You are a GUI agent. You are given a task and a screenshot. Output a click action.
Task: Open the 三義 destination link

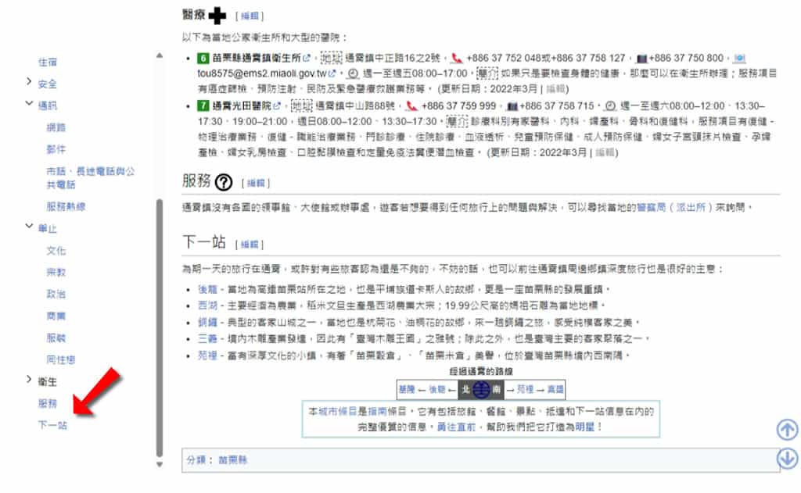coord(207,338)
